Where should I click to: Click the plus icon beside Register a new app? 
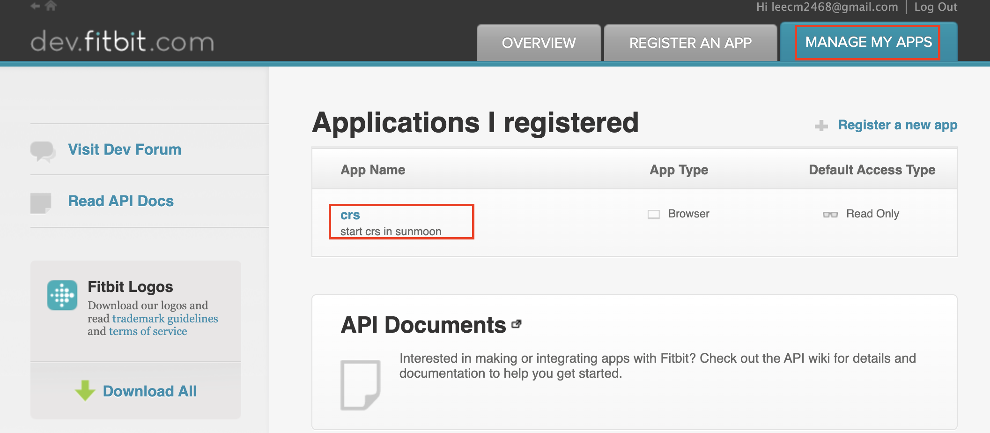[821, 126]
